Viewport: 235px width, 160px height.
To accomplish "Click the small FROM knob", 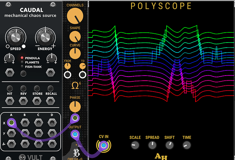I will click(67, 66).
